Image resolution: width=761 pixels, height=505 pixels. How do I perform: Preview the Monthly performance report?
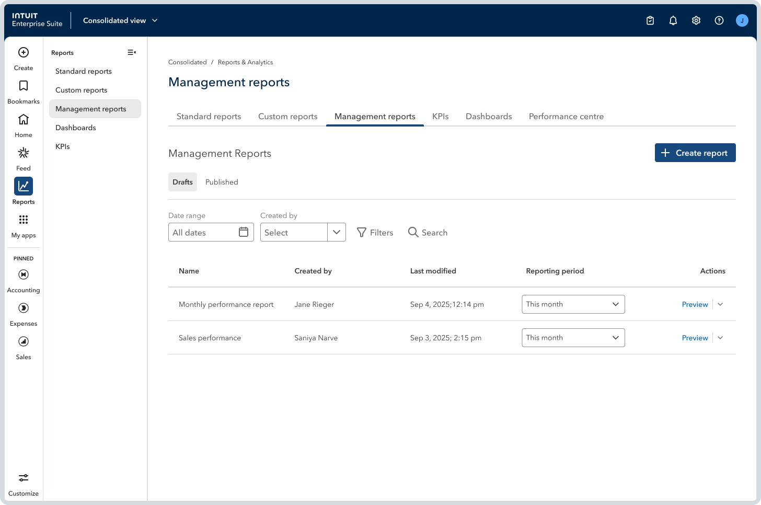click(x=695, y=304)
